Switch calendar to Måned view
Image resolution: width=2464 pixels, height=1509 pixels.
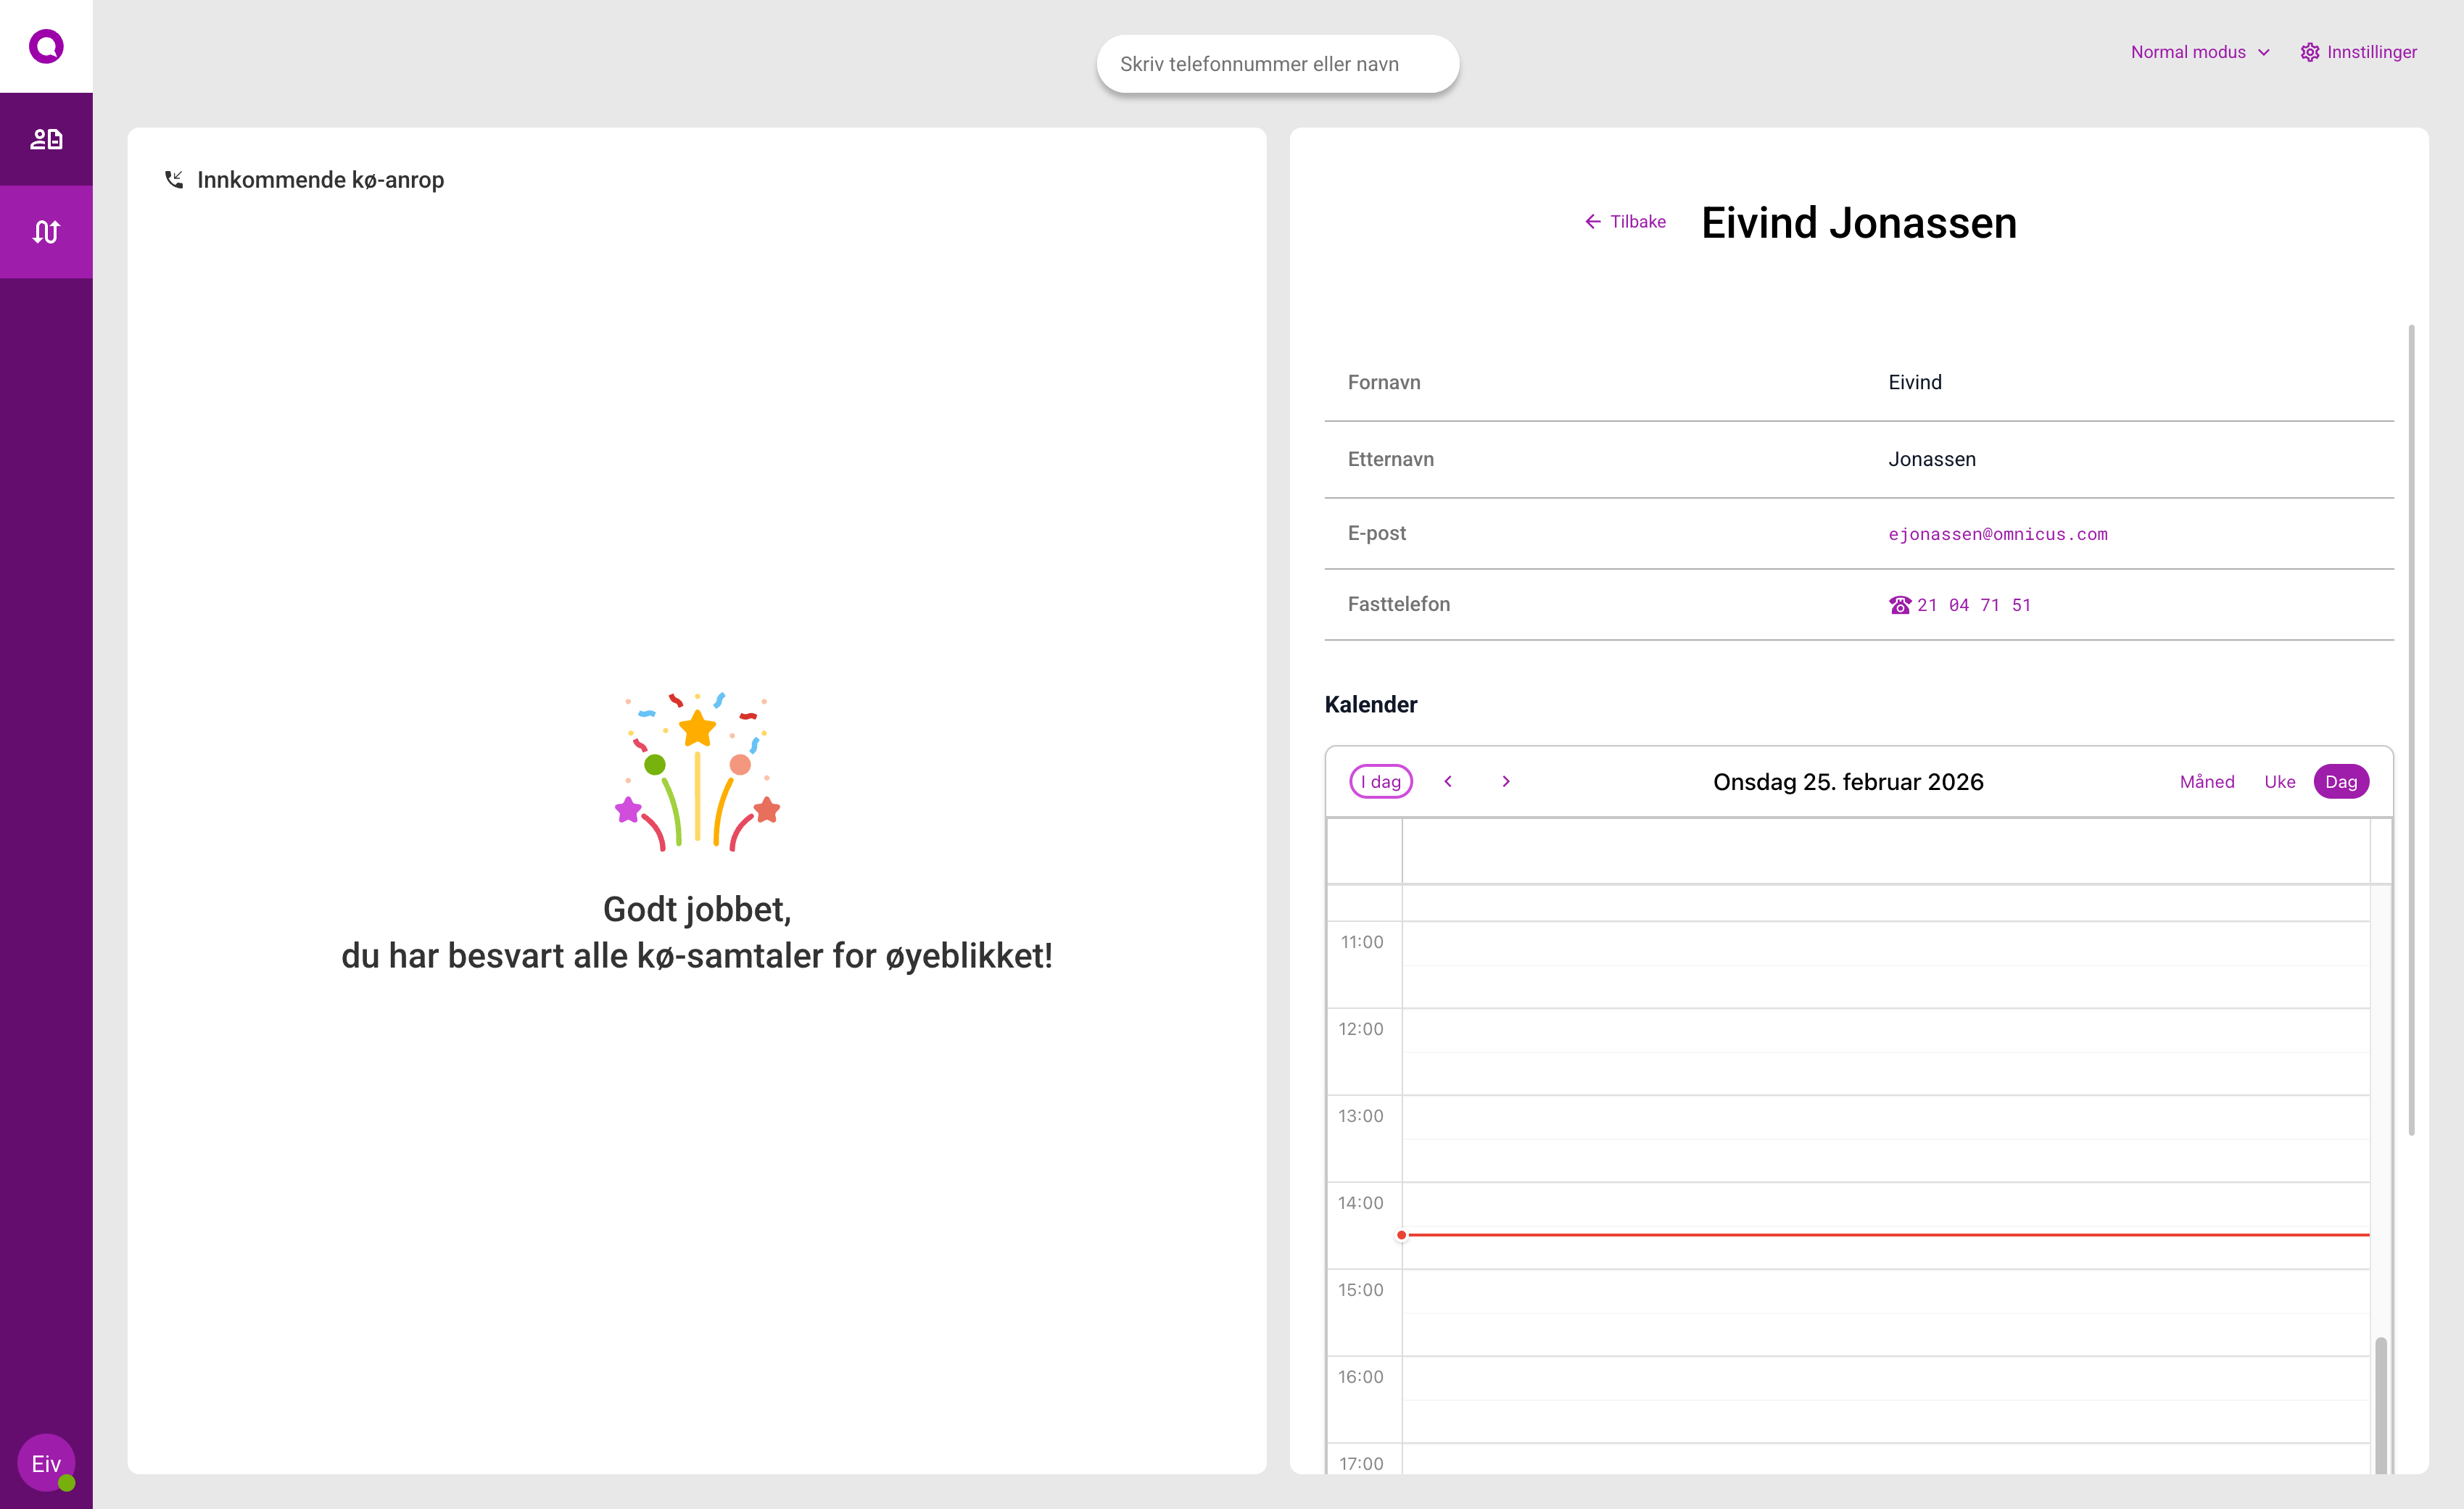2206,781
